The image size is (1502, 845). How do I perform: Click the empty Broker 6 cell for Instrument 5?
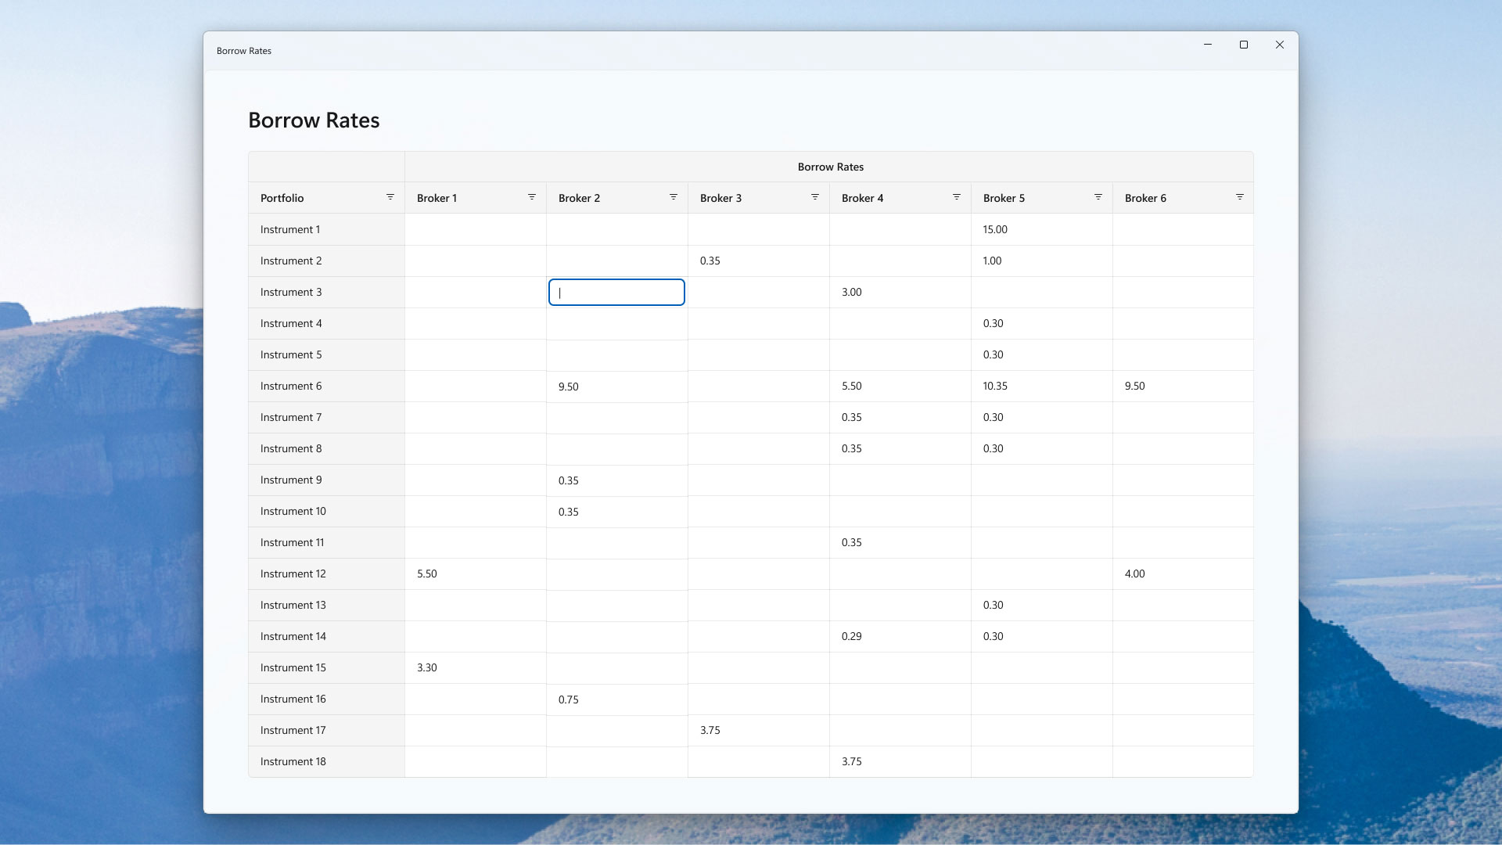click(x=1181, y=354)
